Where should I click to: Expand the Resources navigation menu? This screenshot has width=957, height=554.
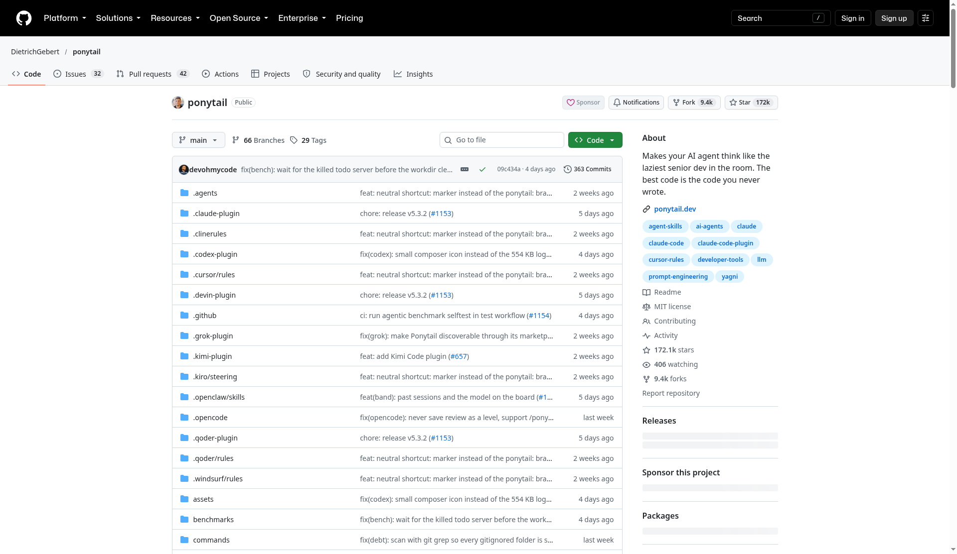coord(175,18)
